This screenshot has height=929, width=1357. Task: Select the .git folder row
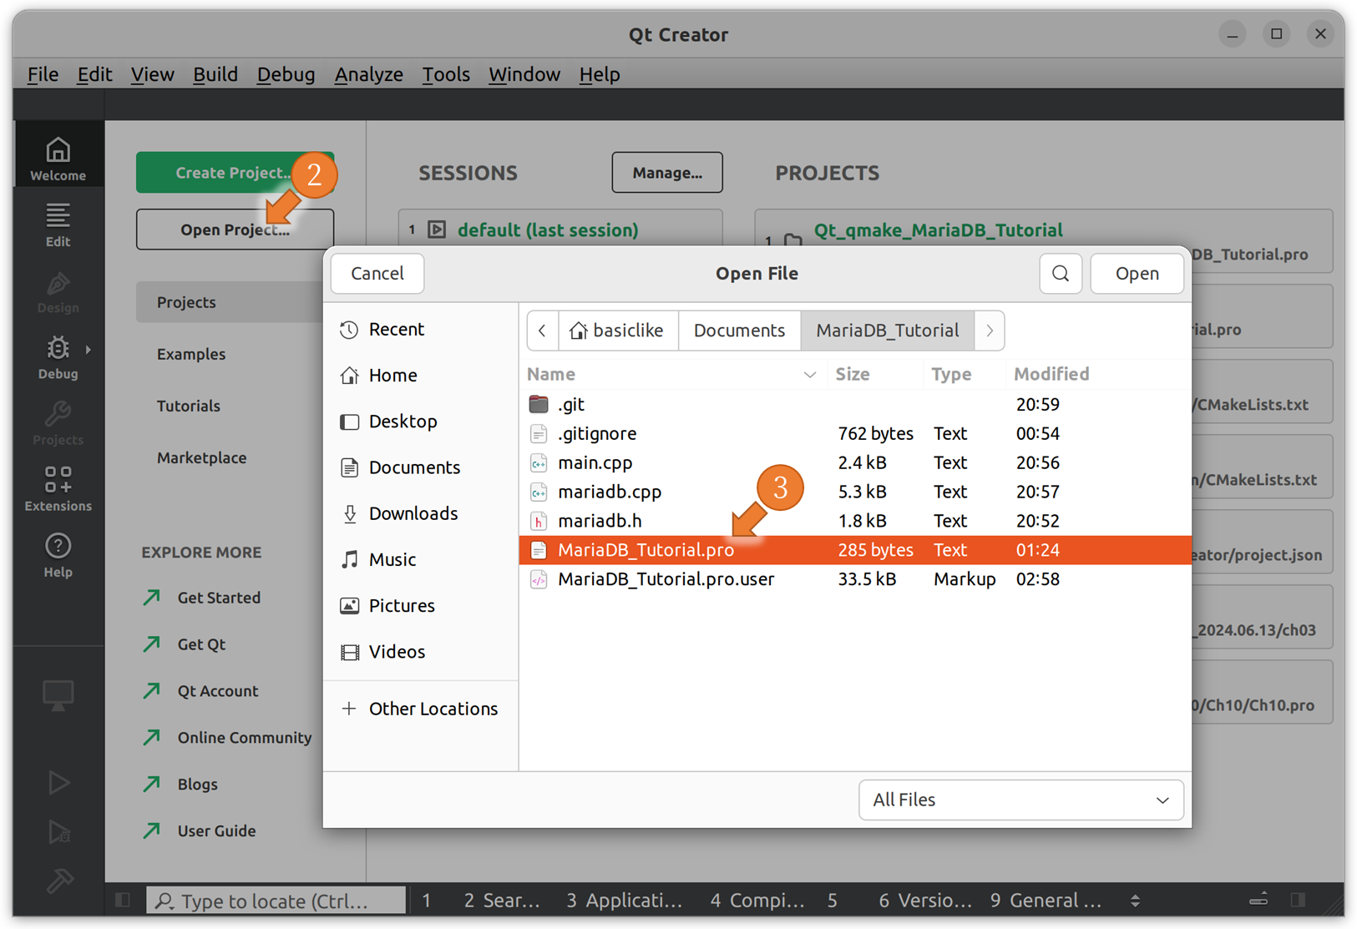pos(855,404)
